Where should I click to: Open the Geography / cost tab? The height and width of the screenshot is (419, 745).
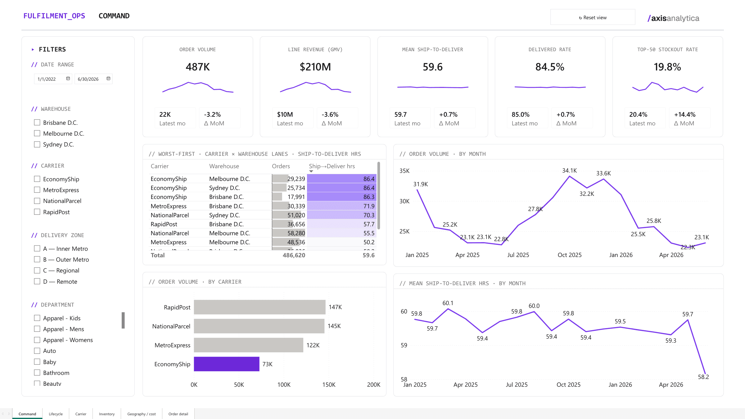(x=142, y=414)
